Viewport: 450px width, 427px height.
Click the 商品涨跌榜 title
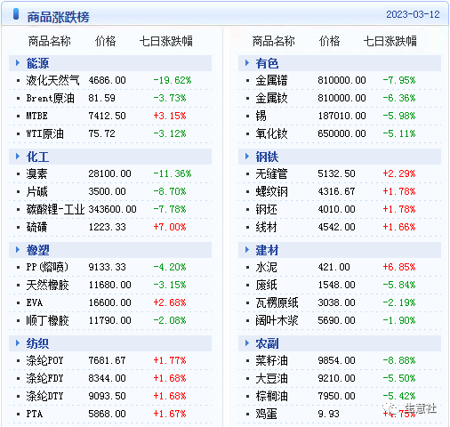pyautogui.click(x=58, y=17)
